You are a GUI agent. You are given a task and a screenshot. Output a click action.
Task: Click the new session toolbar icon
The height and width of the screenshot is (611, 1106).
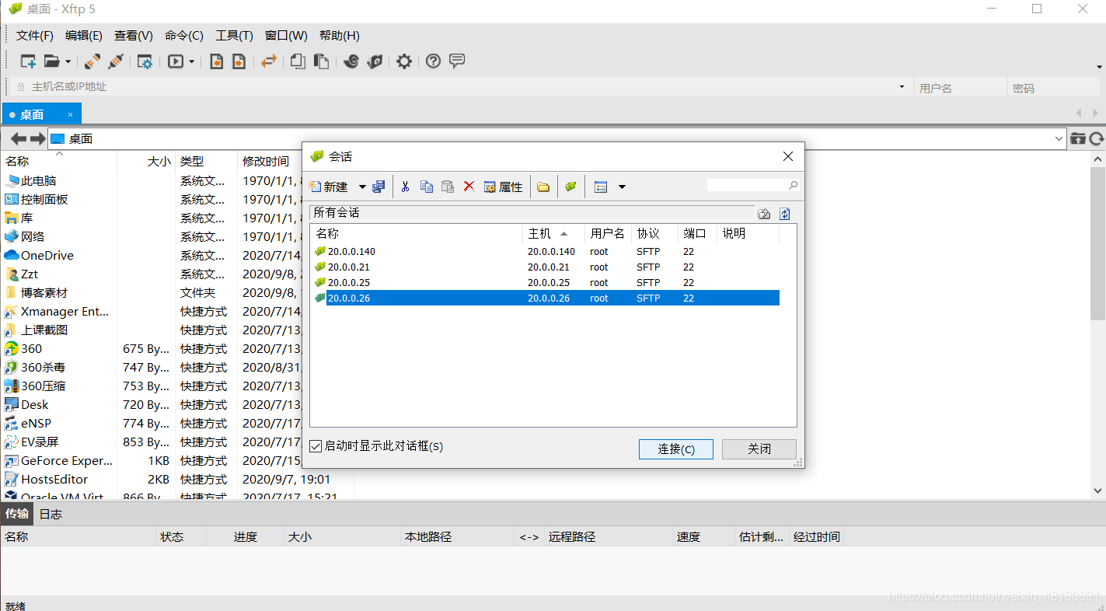28,61
